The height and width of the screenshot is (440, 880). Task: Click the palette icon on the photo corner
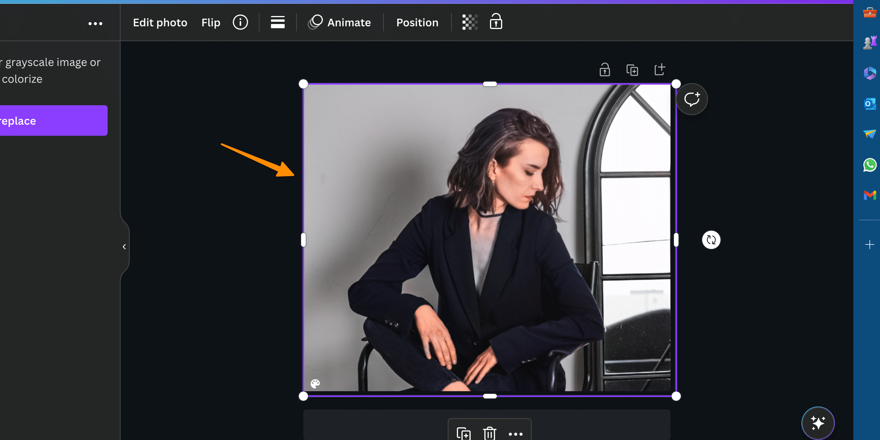point(315,384)
